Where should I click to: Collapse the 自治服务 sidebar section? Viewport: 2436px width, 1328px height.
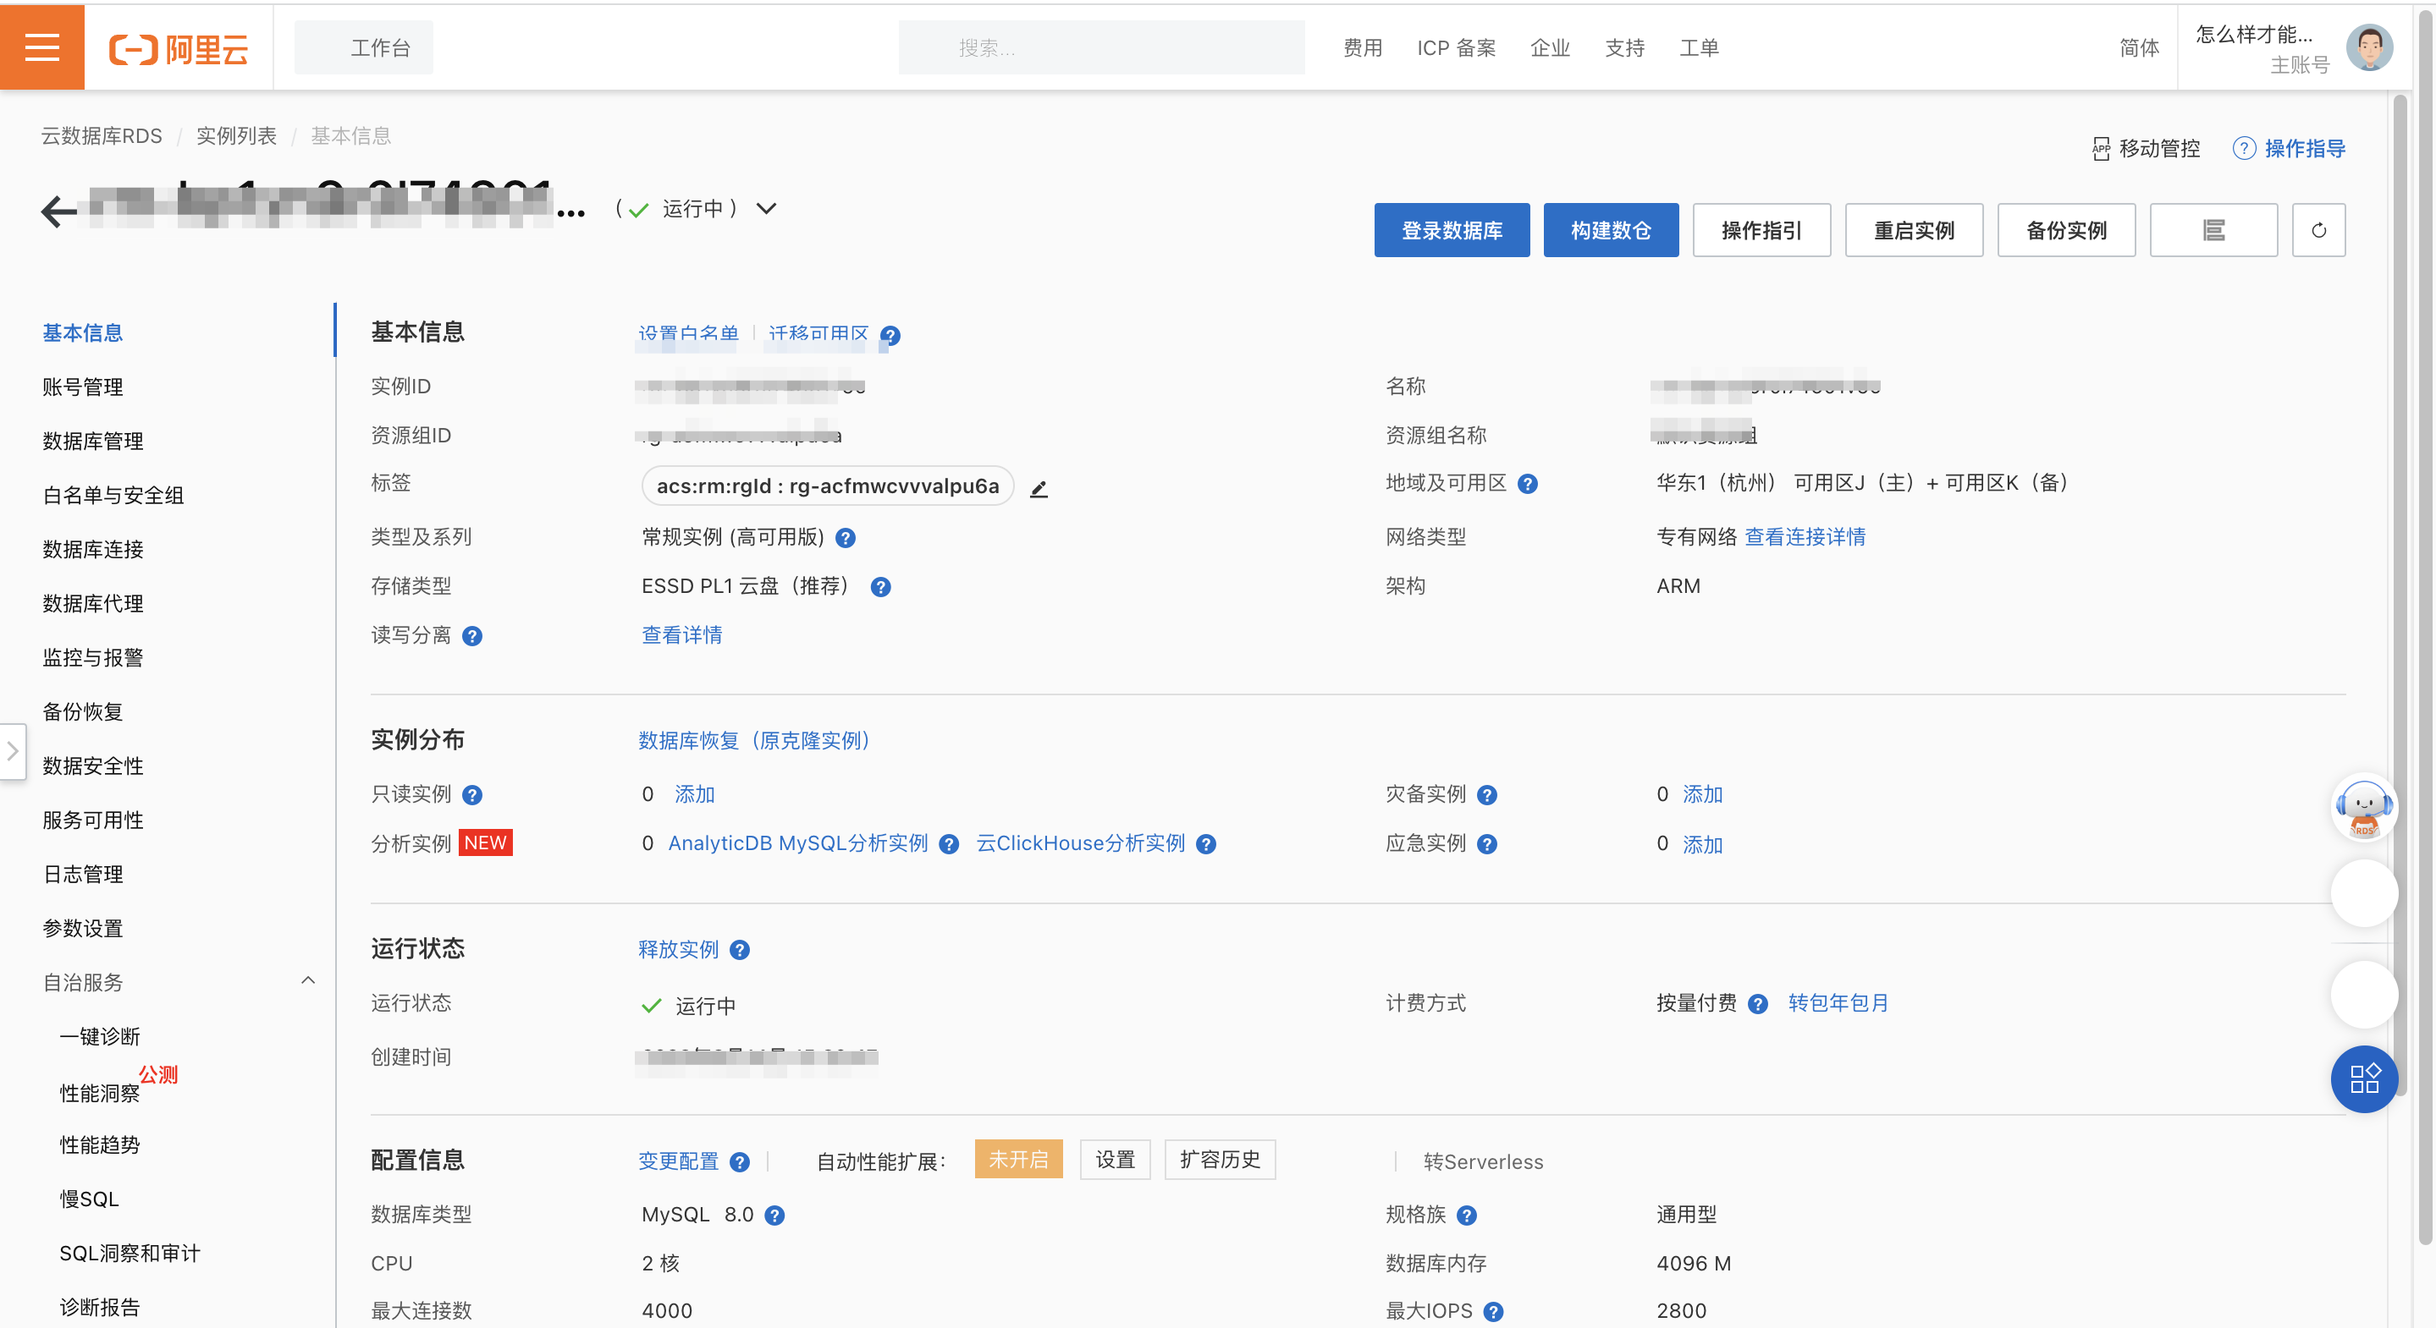click(307, 981)
